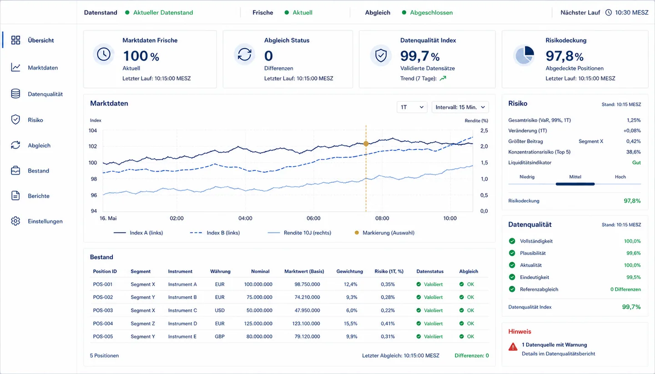
Task: Click the Abgleich sync arrows sidebar icon
Action: coord(15,145)
